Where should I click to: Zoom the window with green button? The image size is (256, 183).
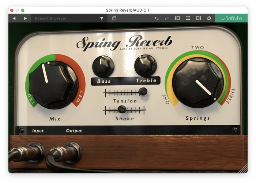point(23,10)
